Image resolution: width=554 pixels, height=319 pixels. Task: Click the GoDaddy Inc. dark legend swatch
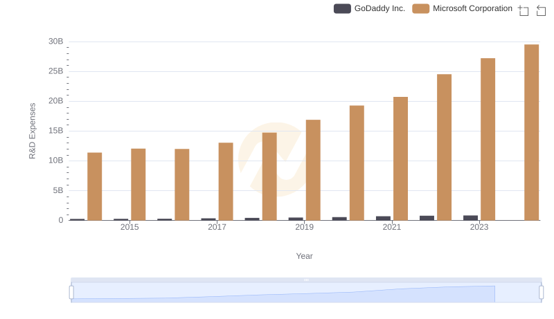[342, 8]
